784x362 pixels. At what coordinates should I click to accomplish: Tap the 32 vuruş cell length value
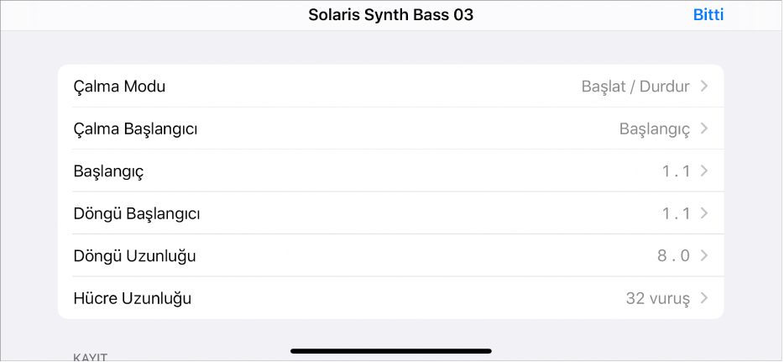click(657, 298)
